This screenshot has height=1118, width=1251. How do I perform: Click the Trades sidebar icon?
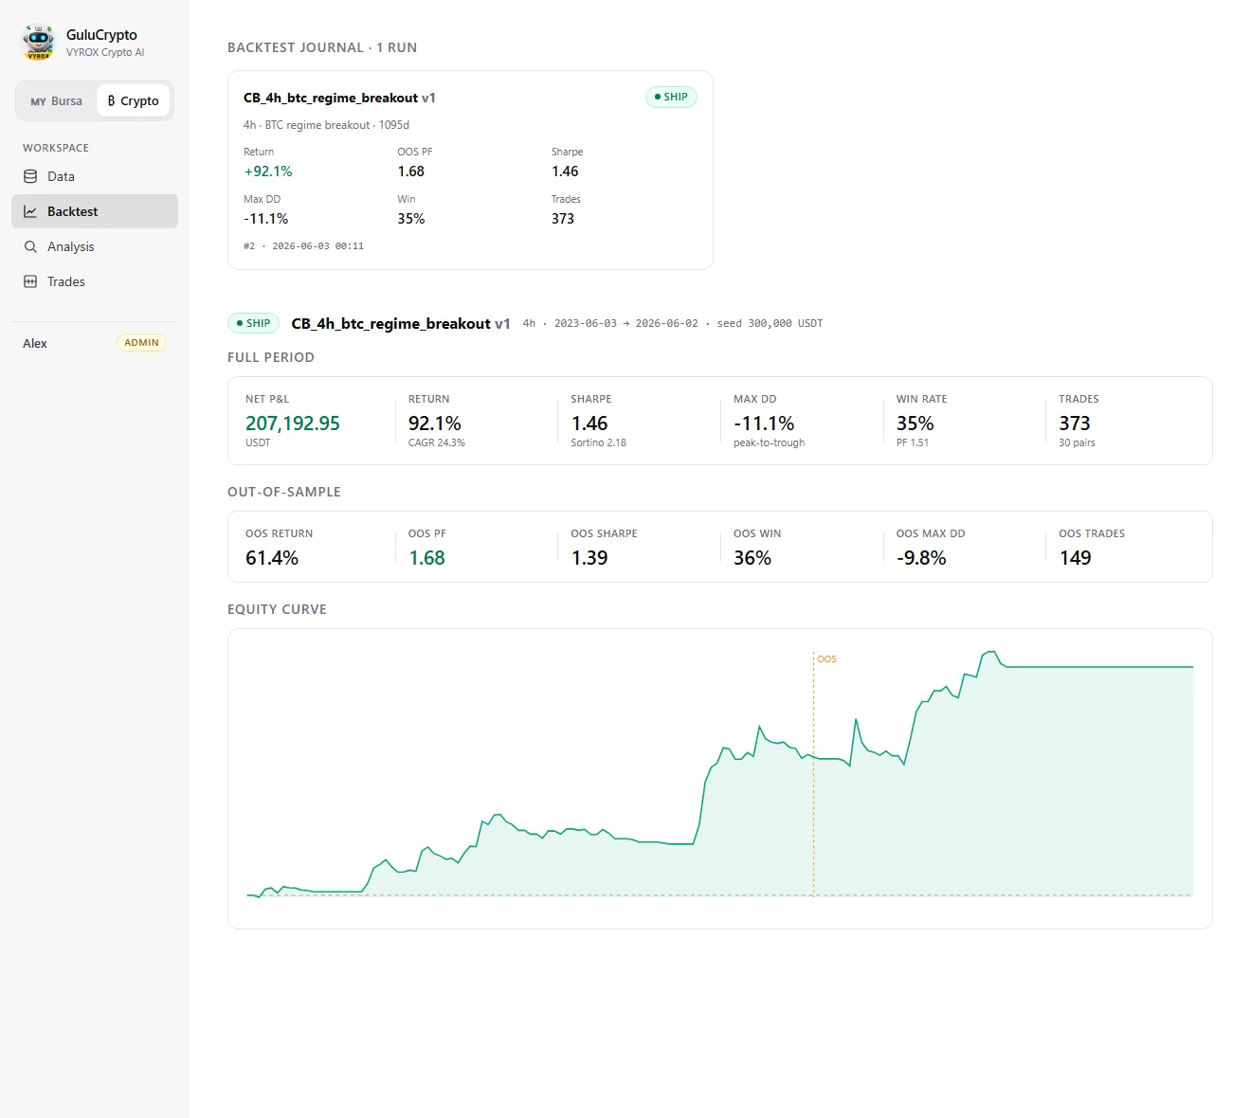pyautogui.click(x=30, y=281)
